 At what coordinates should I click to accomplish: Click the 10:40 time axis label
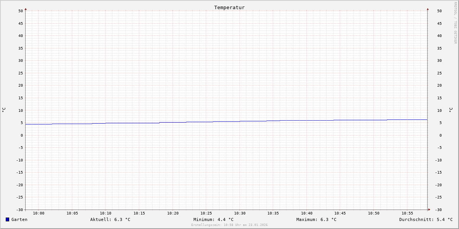[x=307, y=213]
